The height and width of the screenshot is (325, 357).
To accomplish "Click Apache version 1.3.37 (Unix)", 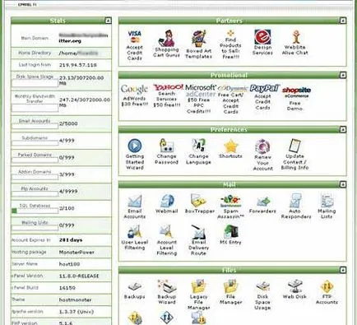I will [76, 312].
